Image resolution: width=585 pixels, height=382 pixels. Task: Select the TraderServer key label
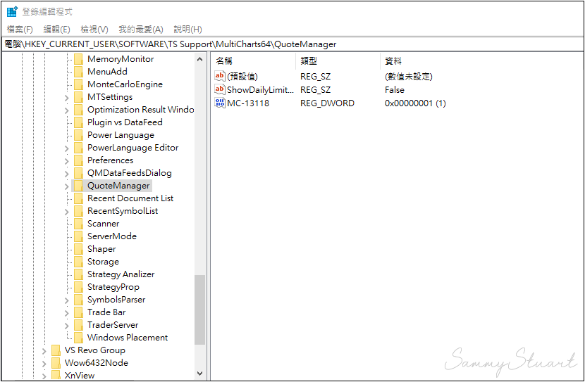point(113,325)
